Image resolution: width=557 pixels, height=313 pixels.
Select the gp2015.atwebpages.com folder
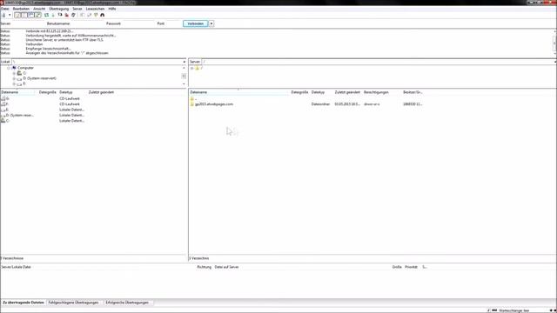tap(214, 104)
